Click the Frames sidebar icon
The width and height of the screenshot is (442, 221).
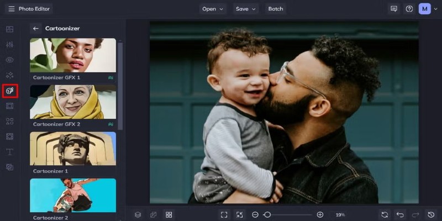click(x=9, y=106)
